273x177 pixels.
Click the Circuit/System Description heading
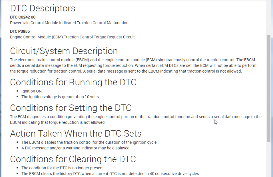[x=64, y=51]
